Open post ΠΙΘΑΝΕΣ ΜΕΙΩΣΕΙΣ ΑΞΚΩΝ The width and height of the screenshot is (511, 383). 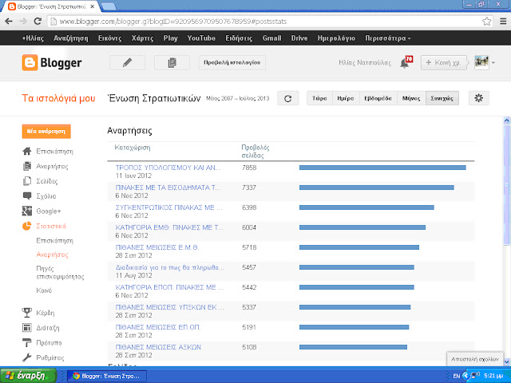pyautogui.click(x=158, y=347)
